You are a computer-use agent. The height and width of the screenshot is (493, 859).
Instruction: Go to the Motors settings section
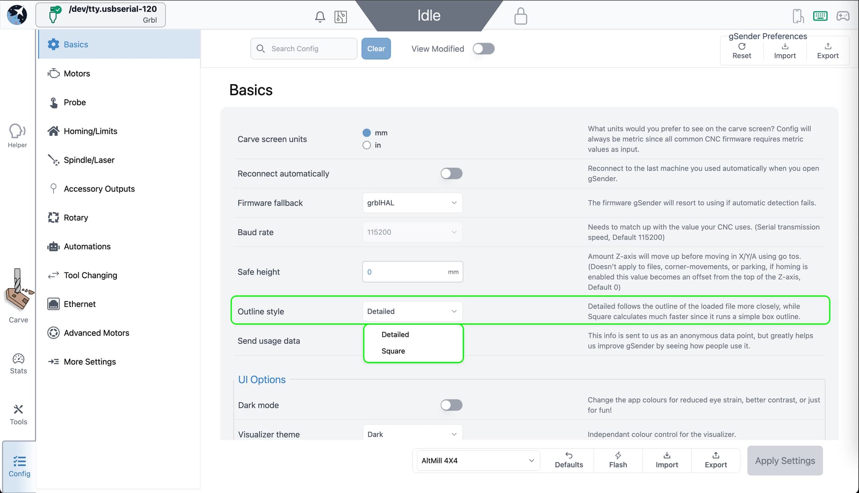point(77,73)
